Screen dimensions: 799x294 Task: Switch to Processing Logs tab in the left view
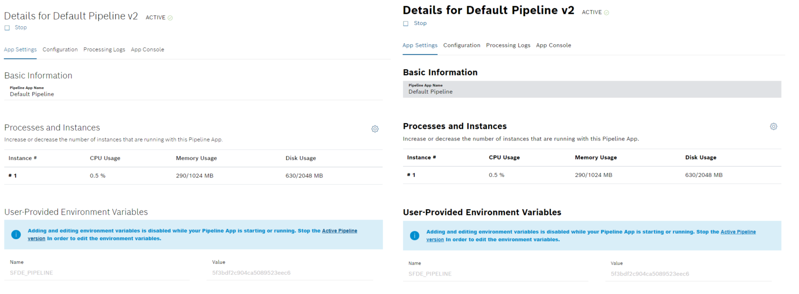tap(104, 50)
